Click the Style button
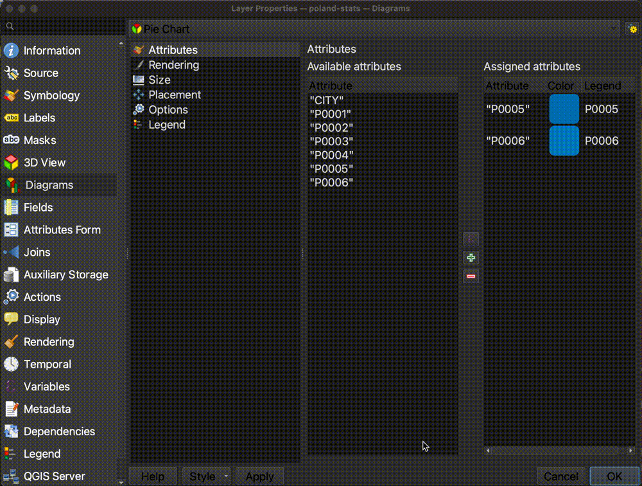This screenshot has height=486, width=642. [x=203, y=476]
